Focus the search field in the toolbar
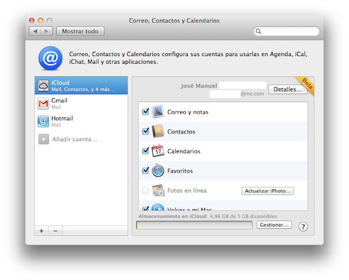Screen dimensions: 349x280 point(286,32)
